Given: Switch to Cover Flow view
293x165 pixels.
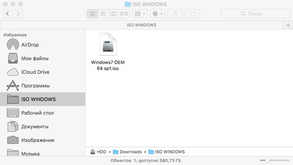Looking at the screenshot, I should [x=124, y=14].
